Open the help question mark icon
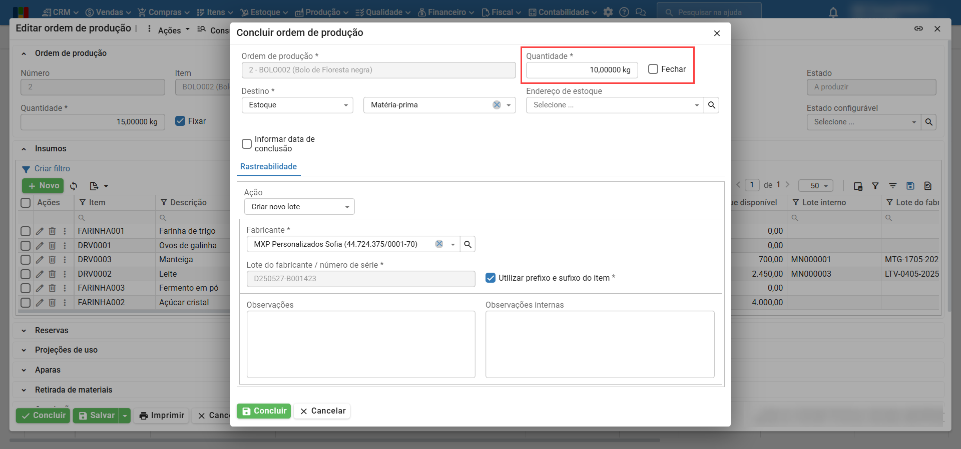961x449 pixels. point(624,12)
